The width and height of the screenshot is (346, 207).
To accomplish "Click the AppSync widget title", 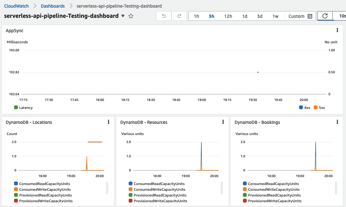I will point(15,31).
